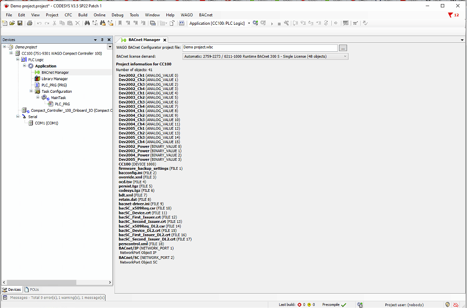Open the Devices panel position dropdown arrow

95,40
